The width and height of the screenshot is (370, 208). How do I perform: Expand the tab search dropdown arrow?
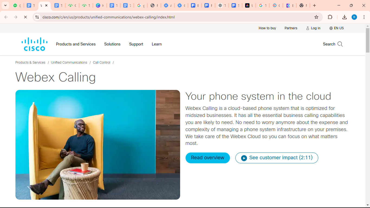(5, 5)
